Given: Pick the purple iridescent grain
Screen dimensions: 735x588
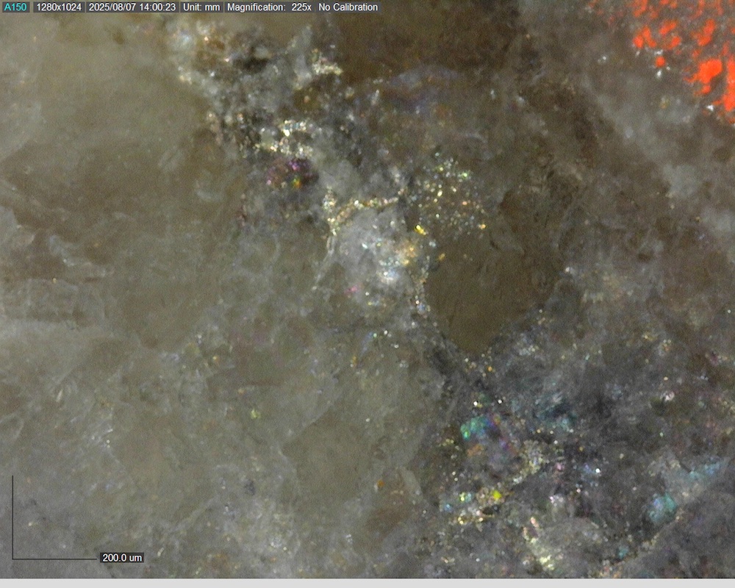Looking at the screenshot, I should [x=290, y=173].
